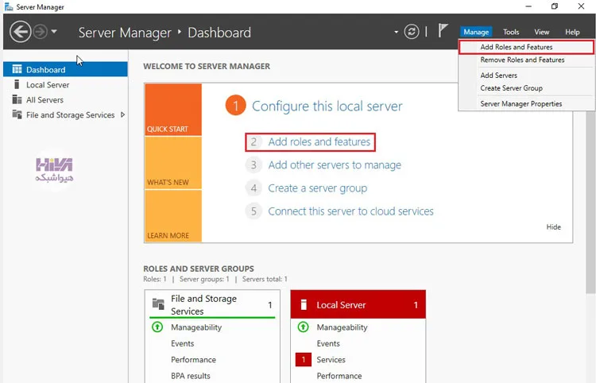The image size is (596, 383).
Task: Open the notifications flag icon
Action: 443,30
